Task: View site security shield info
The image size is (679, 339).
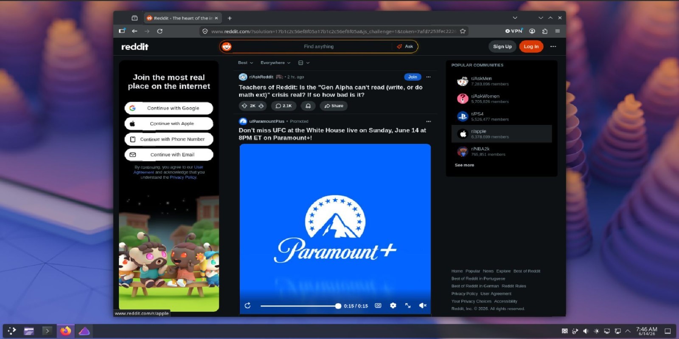Action: (205, 31)
